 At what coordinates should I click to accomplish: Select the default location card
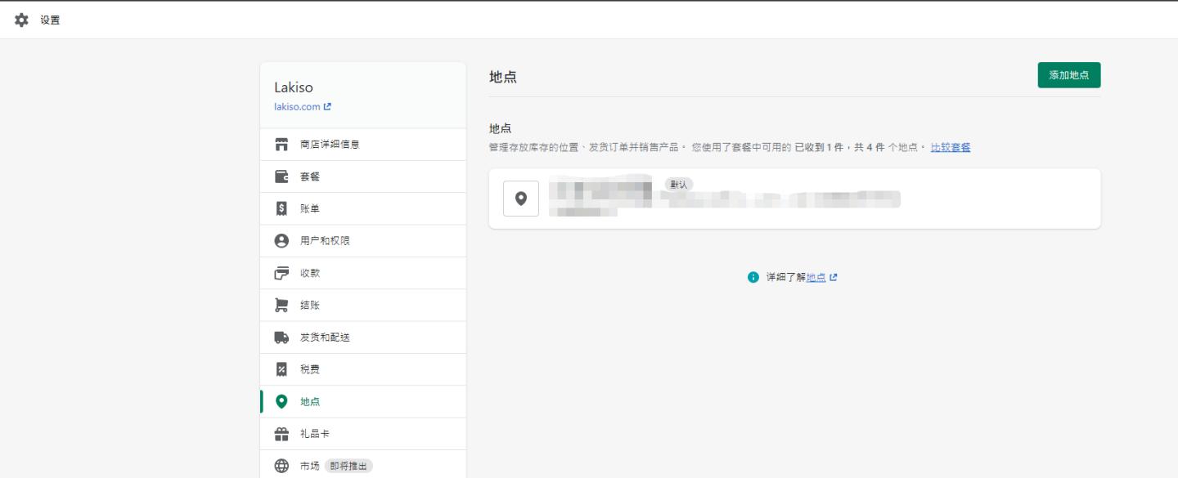794,198
